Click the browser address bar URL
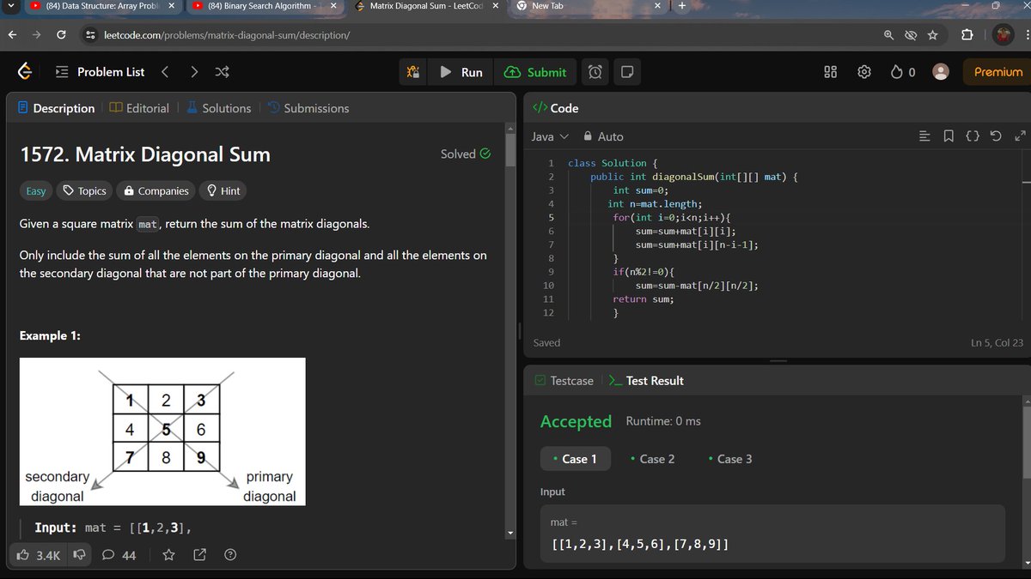1031x579 pixels. click(225, 35)
